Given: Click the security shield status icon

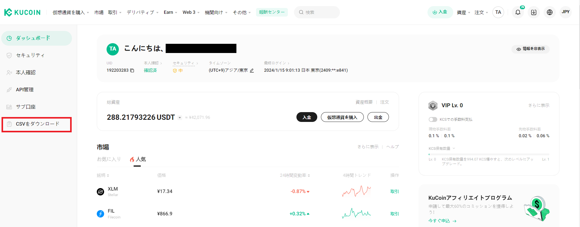Looking at the screenshot, I should (175, 71).
